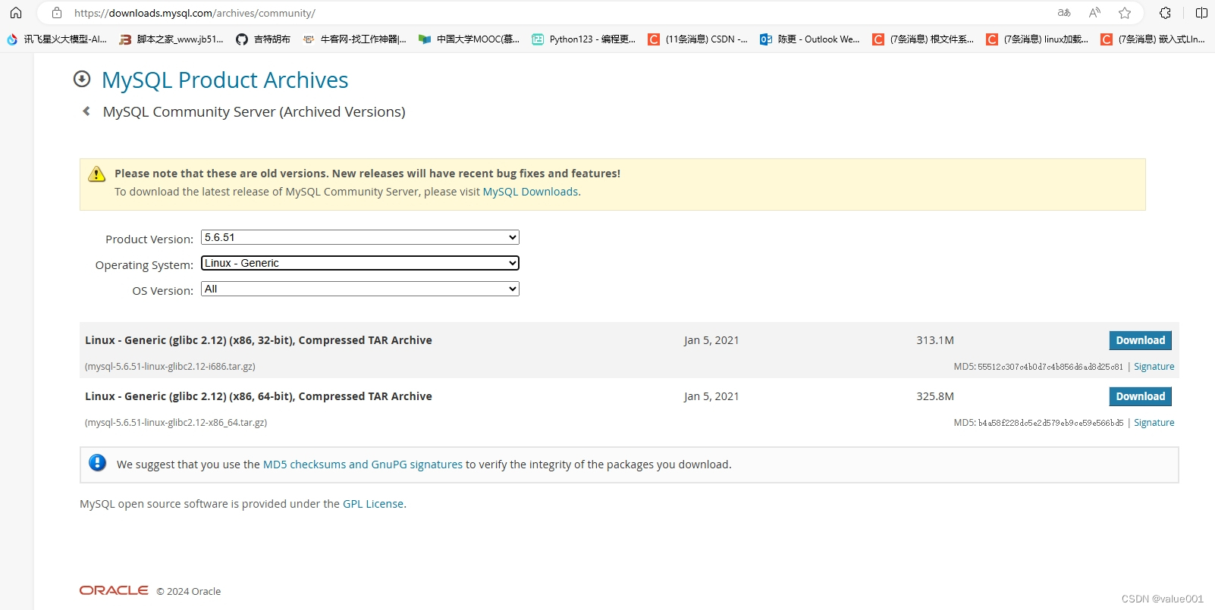Click the blue info exclamation icon
The image size is (1215, 610).
(98, 463)
